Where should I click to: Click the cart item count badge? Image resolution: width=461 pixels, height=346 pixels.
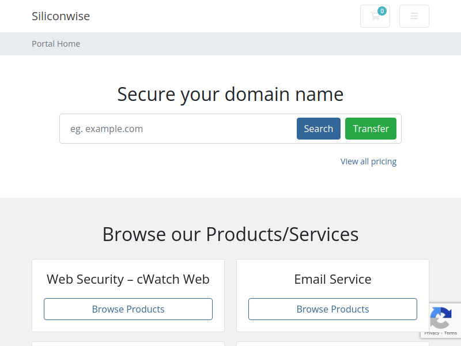382,11
